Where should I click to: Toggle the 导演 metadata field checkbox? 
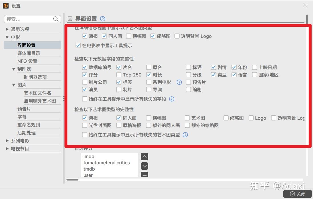(149, 90)
